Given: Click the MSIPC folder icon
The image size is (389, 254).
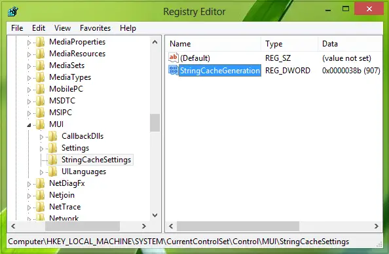Looking at the screenshot, I should [x=40, y=113].
